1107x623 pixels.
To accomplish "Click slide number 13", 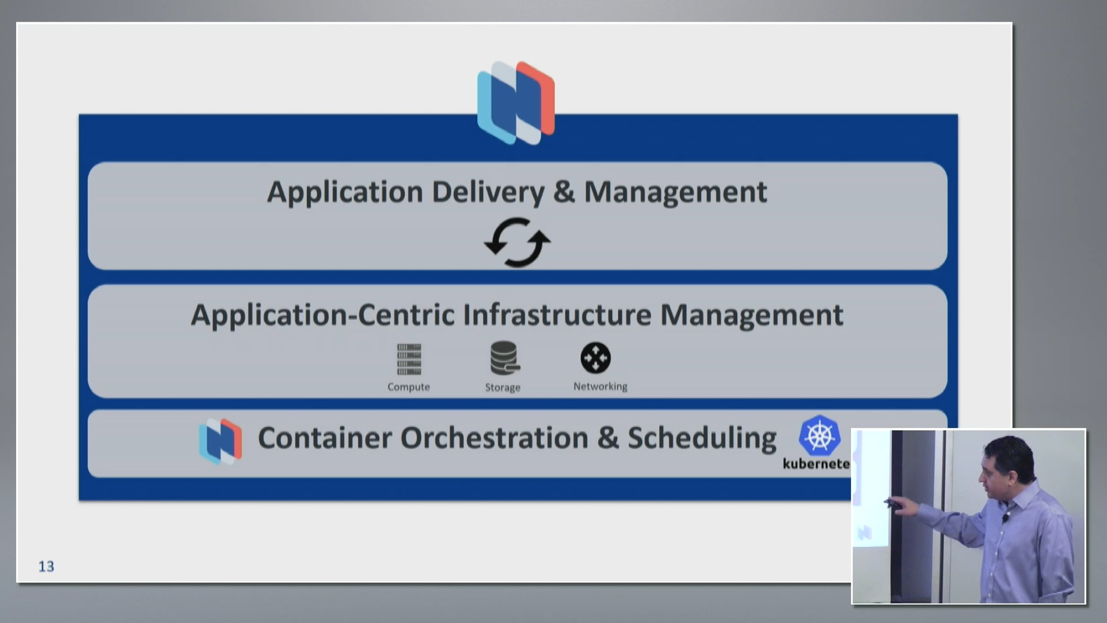I will point(46,566).
